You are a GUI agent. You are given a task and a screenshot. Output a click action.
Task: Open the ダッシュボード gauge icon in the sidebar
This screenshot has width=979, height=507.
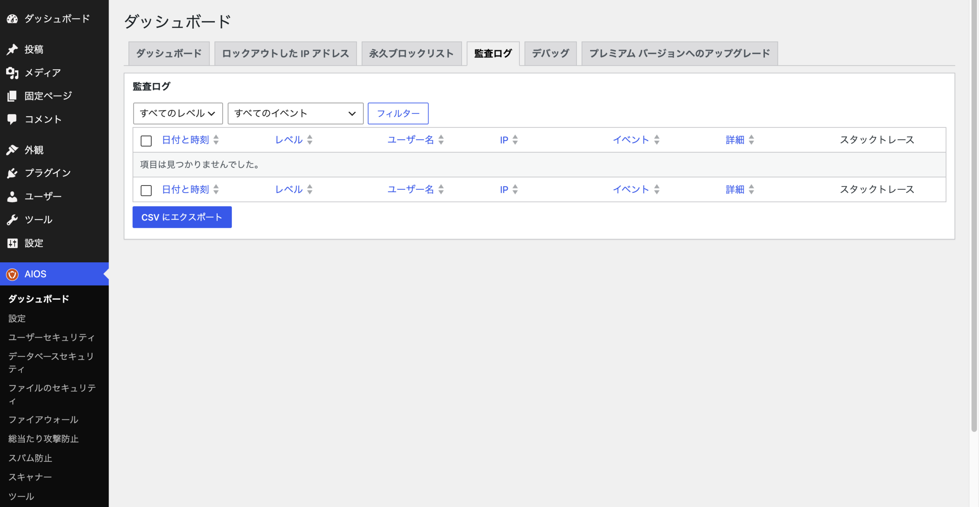pyautogui.click(x=12, y=18)
